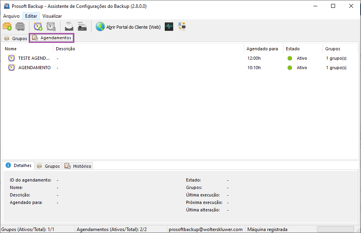Sort by the Agendado para column header
Image resolution: width=361 pixels, height=233 pixels.
[263, 49]
